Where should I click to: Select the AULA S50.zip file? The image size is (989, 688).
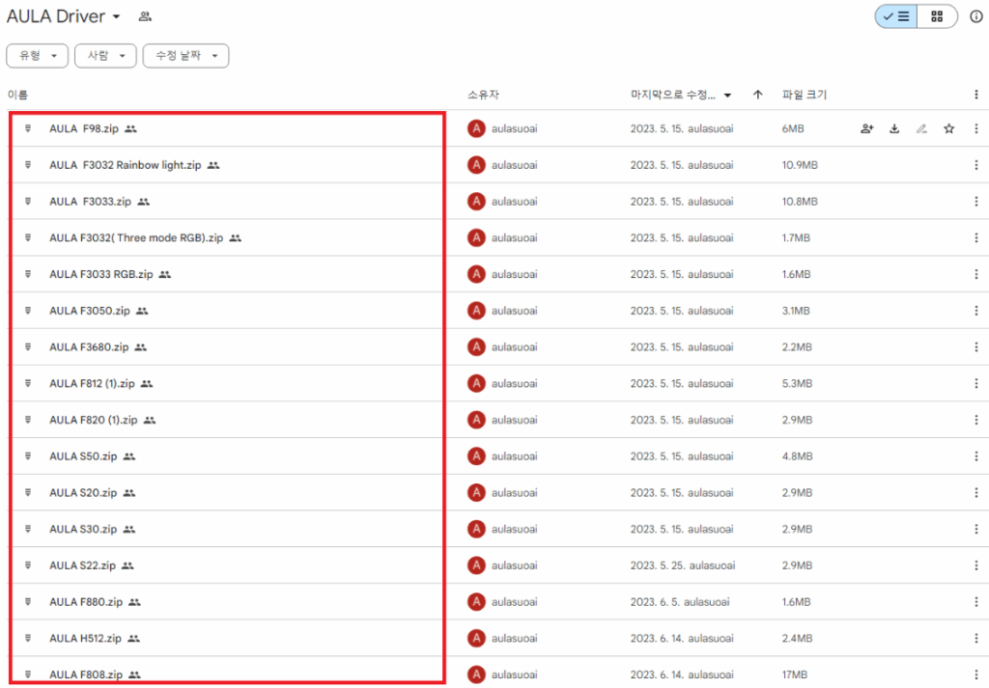coord(83,456)
